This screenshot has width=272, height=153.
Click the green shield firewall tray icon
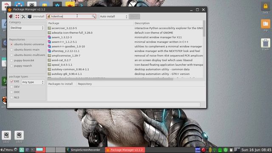(226, 150)
